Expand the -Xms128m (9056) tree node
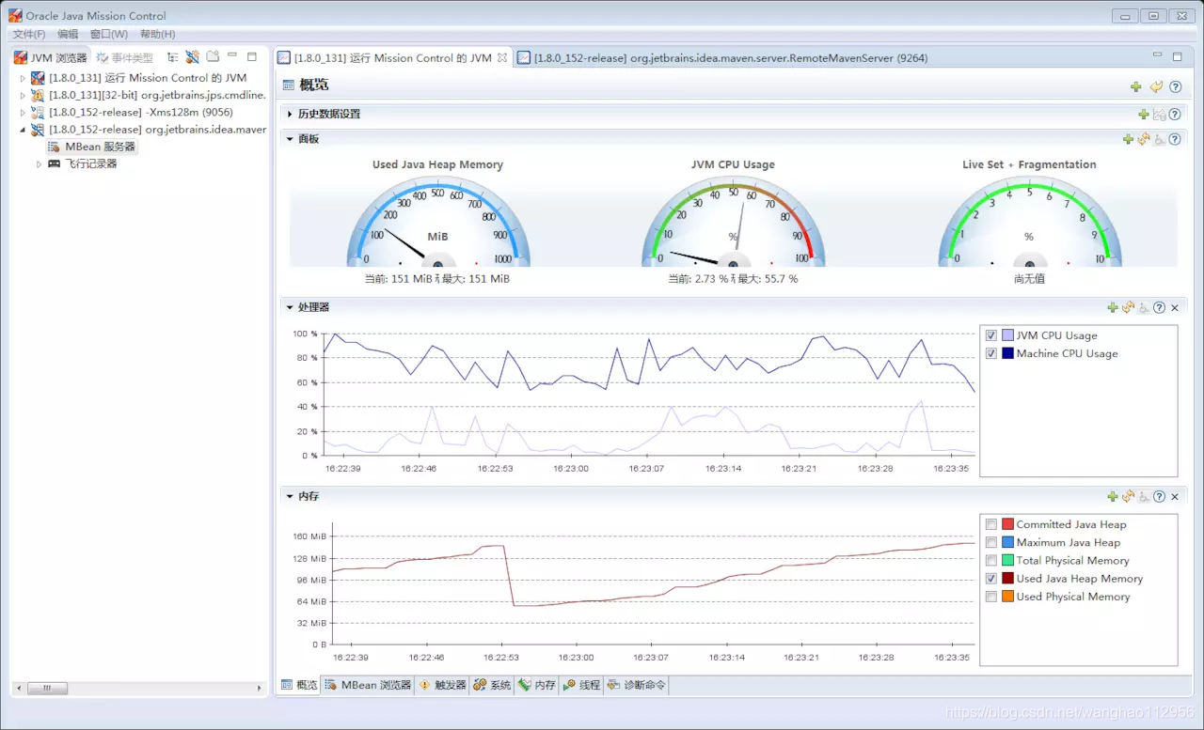Viewport: 1204px width, 730px height. (23, 113)
